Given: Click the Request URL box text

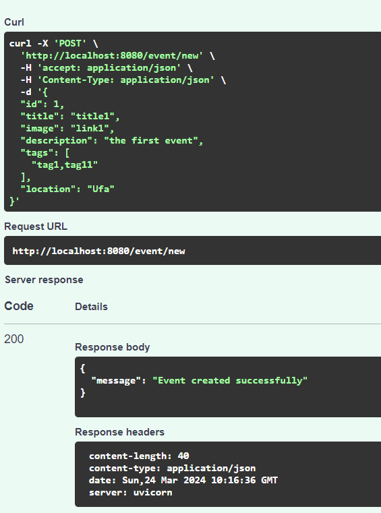Looking at the screenshot, I should (x=98, y=251).
